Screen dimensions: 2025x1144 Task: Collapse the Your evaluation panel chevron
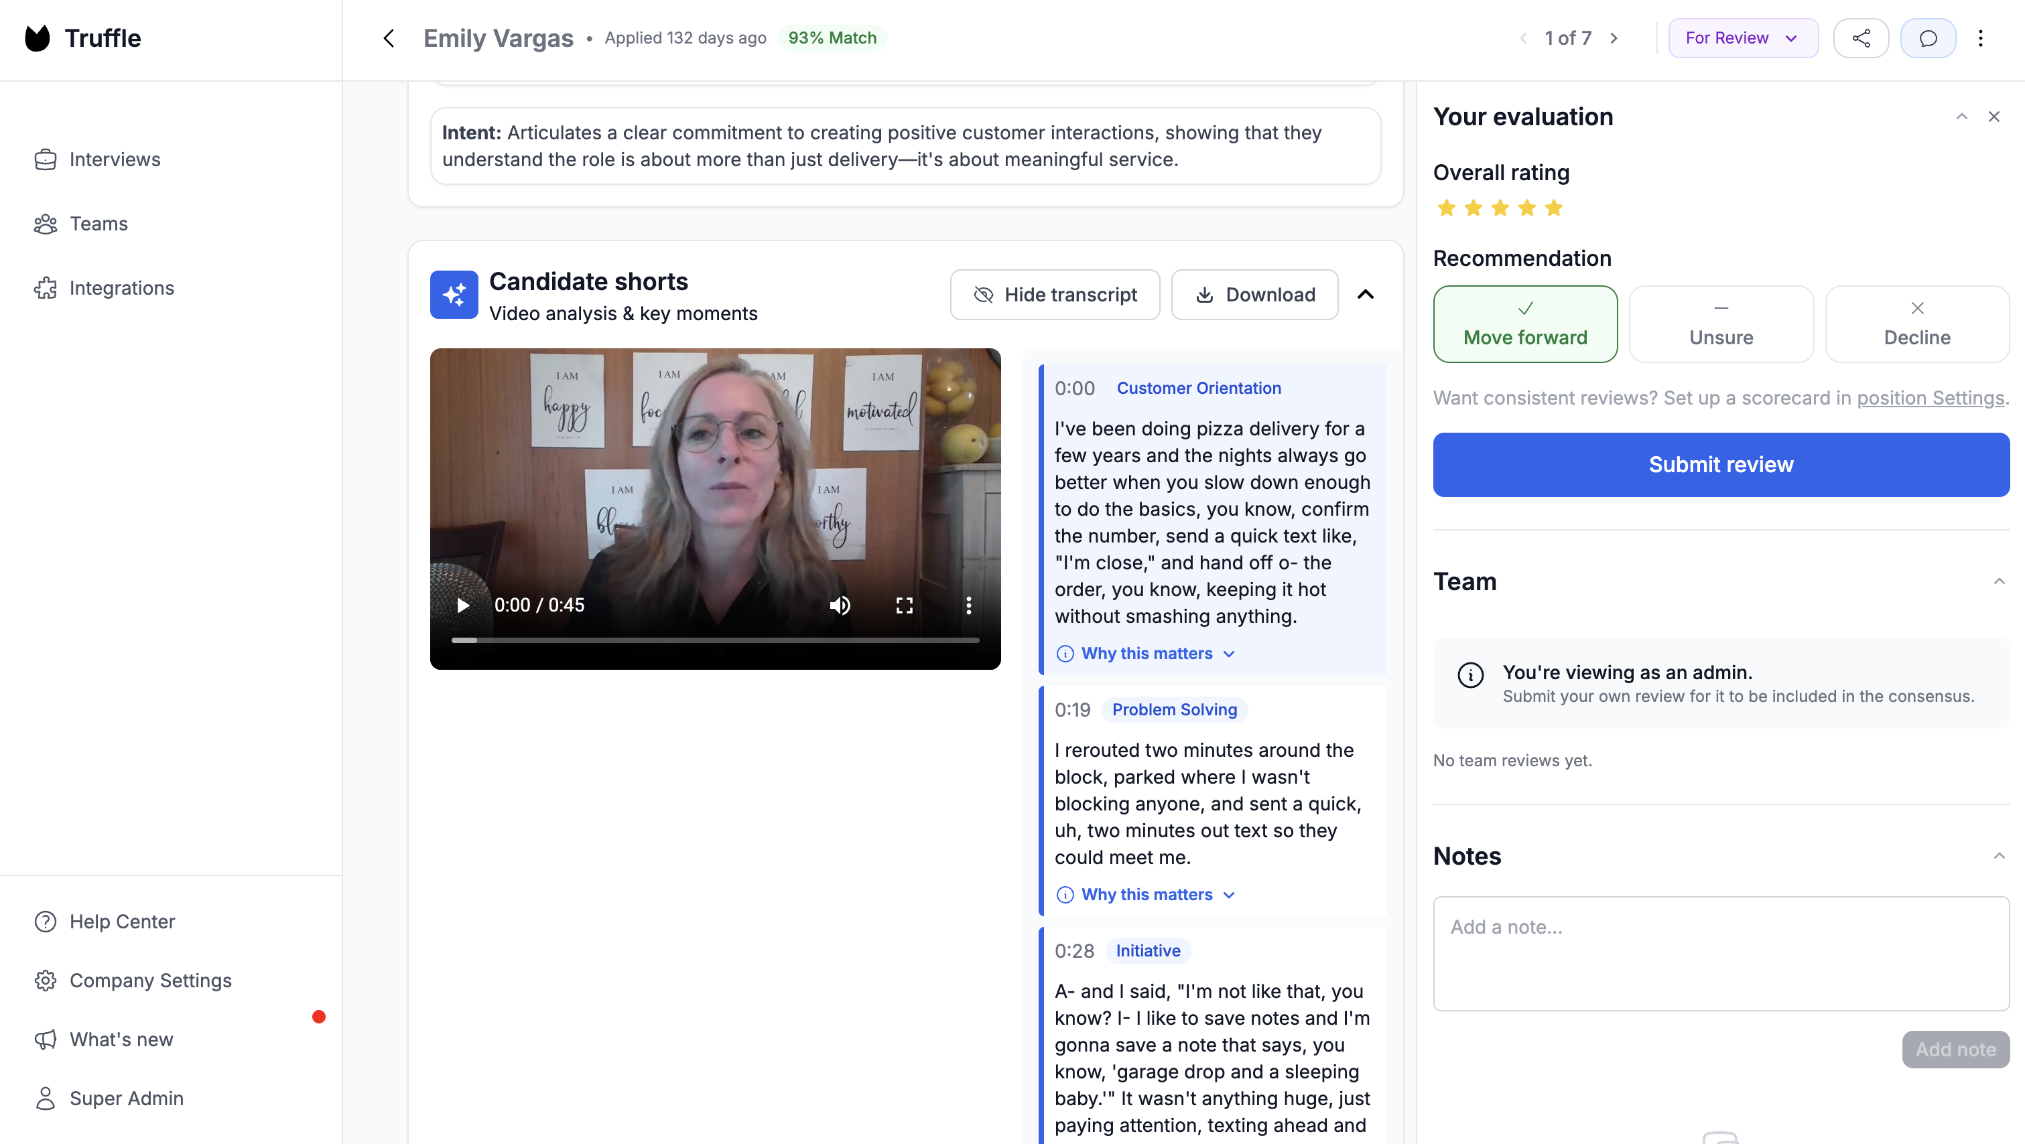click(1961, 117)
